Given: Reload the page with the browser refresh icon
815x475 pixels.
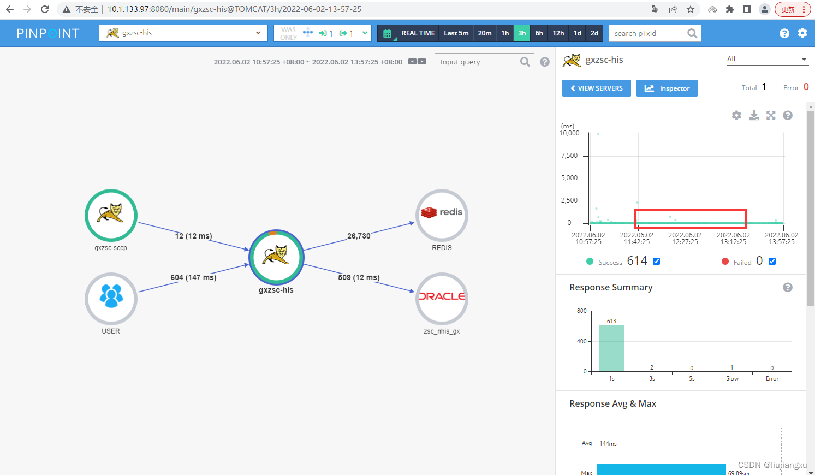Looking at the screenshot, I should click(45, 9).
